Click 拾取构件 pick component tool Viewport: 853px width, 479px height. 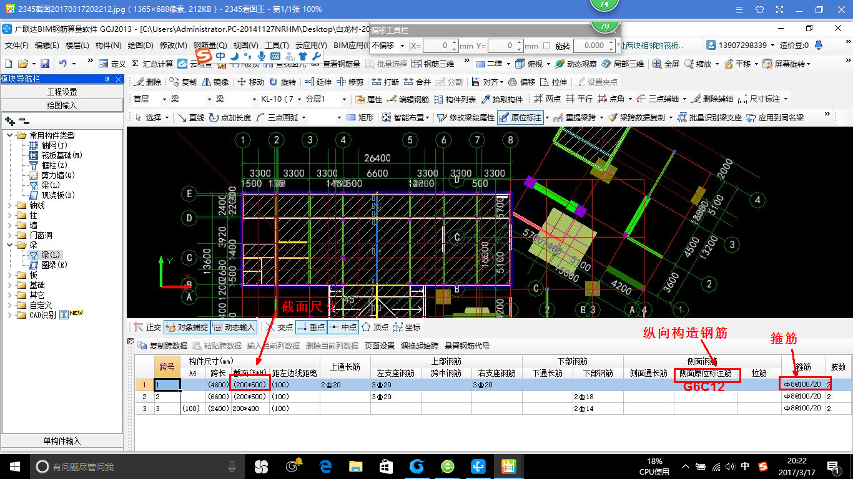[x=501, y=99]
